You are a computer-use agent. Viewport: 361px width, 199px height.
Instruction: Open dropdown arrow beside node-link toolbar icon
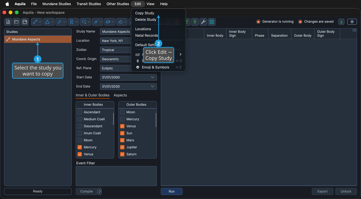[x=40, y=22]
